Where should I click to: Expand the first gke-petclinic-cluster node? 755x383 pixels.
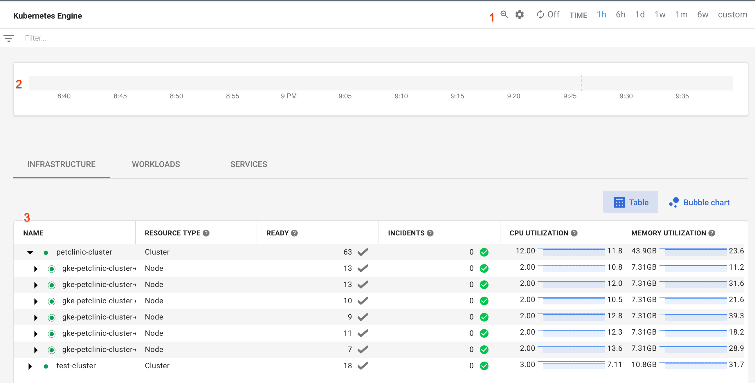[x=36, y=268]
